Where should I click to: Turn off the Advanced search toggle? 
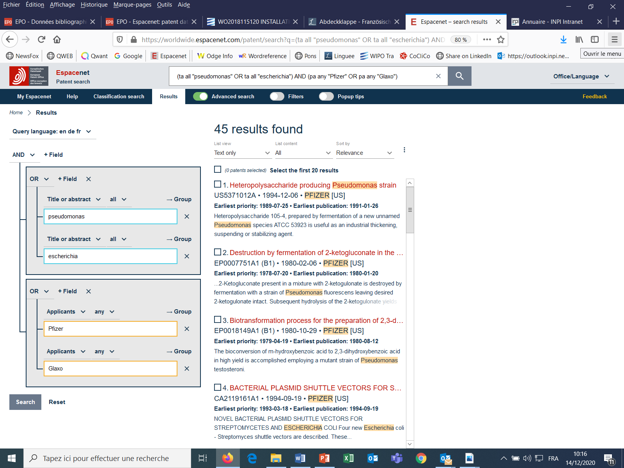click(200, 96)
